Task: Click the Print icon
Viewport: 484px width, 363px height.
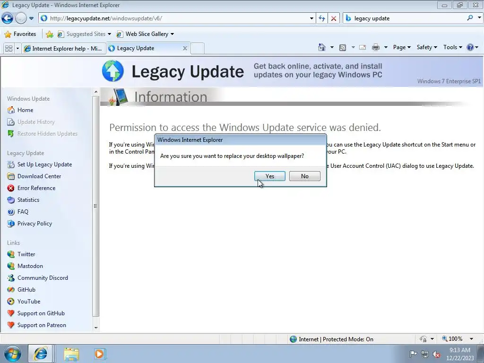Action: (x=376, y=47)
